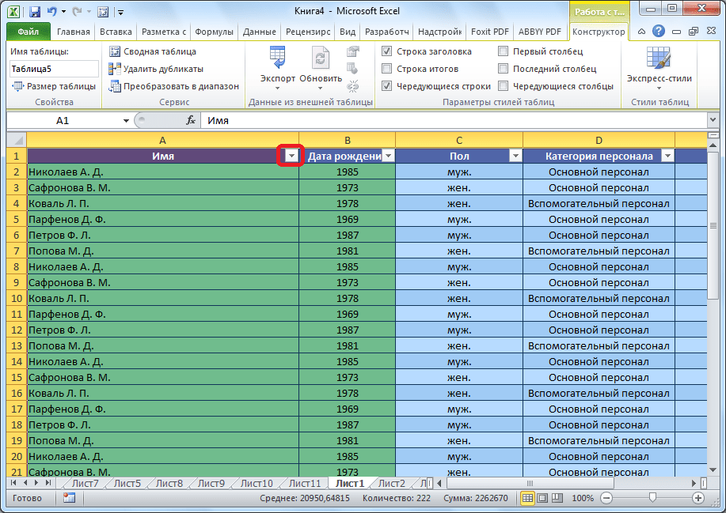This screenshot has width=726, height=513.
Task: Click the zoom in plus icon
Action: 697,499
